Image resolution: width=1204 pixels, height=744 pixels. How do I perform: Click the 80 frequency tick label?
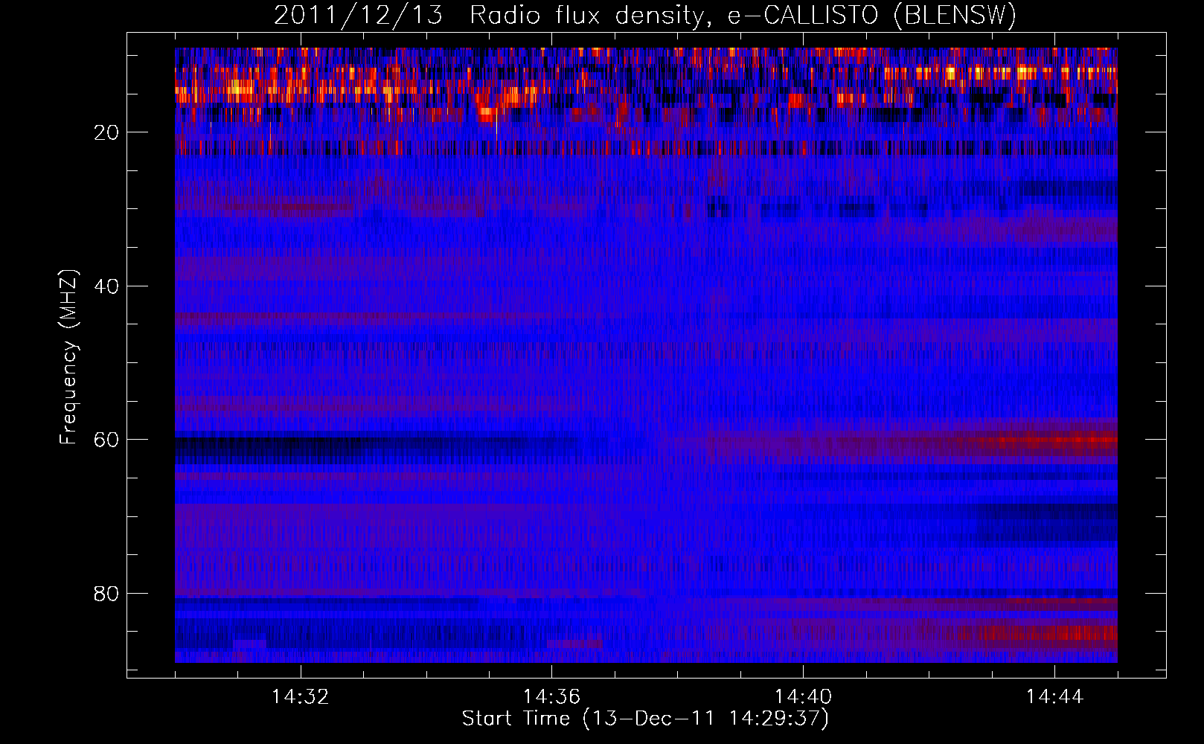click(x=107, y=594)
